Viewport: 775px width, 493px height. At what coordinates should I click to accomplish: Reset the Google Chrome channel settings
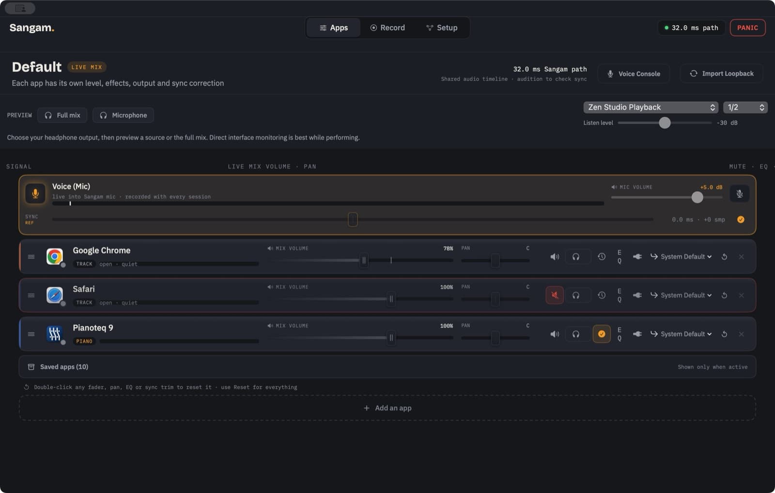[x=724, y=257]
